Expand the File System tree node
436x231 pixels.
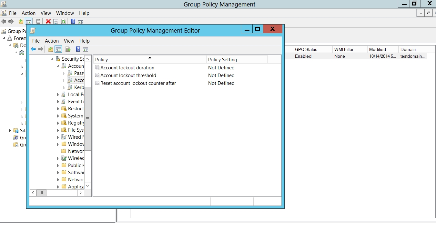click(x=58, y=130)
